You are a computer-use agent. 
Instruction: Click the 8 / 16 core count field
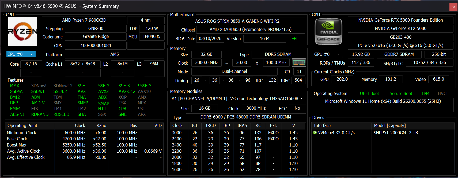pyautogui.click(x=31, y=64)
